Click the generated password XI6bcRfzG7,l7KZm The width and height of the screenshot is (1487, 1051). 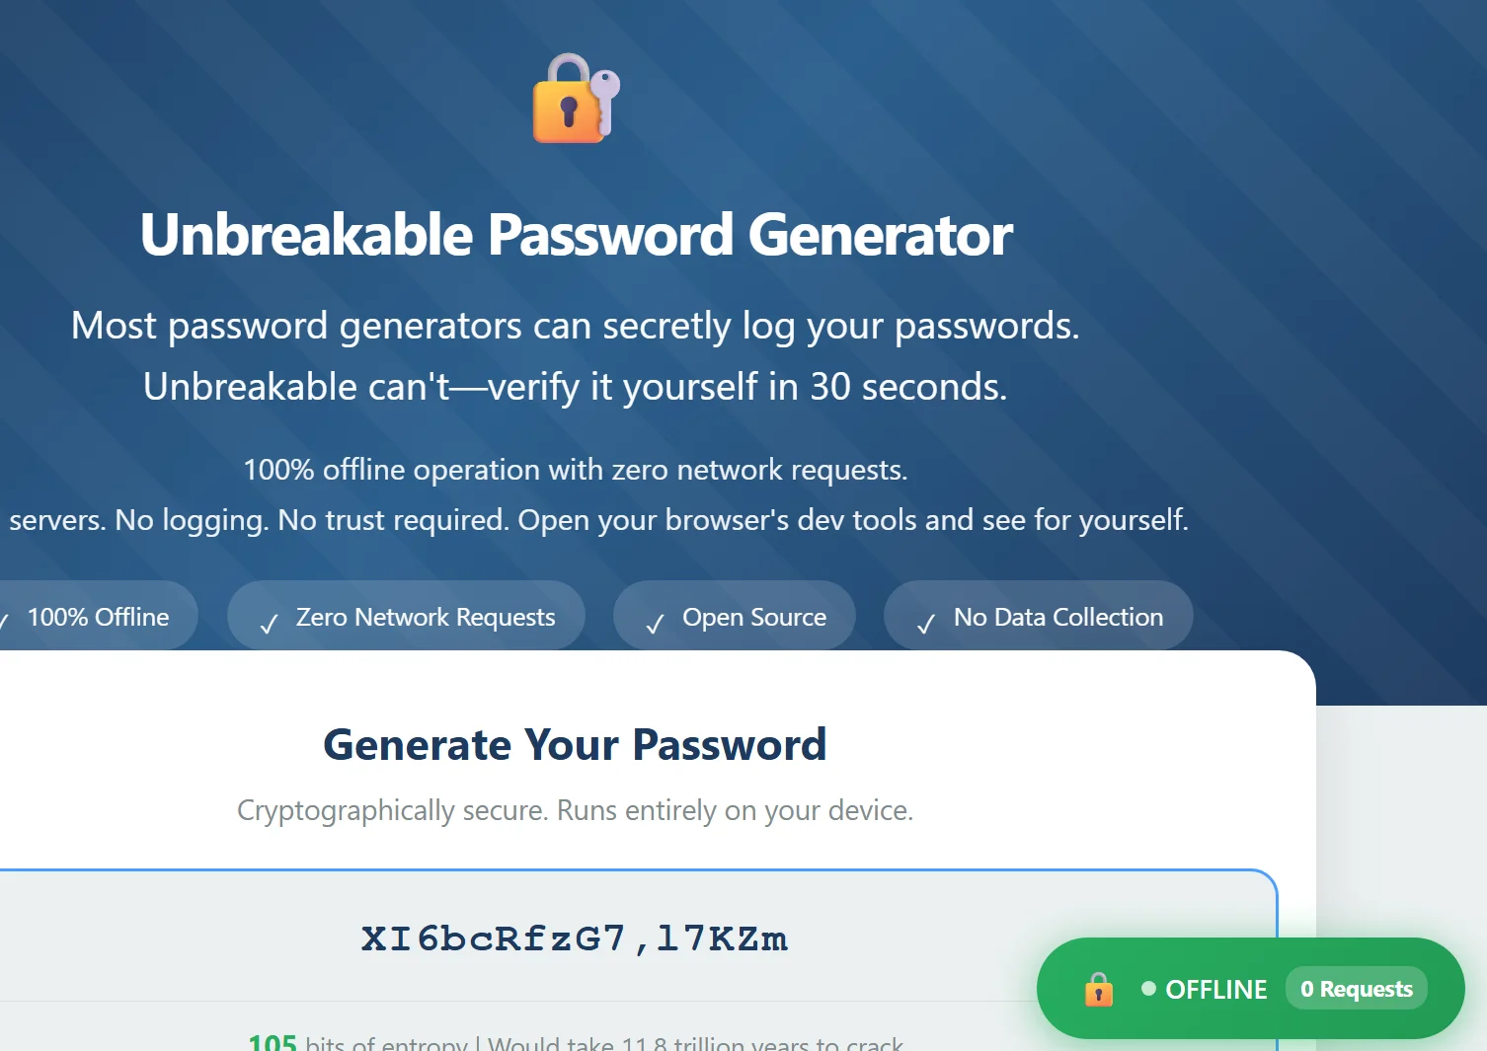[x=574, y=938]
